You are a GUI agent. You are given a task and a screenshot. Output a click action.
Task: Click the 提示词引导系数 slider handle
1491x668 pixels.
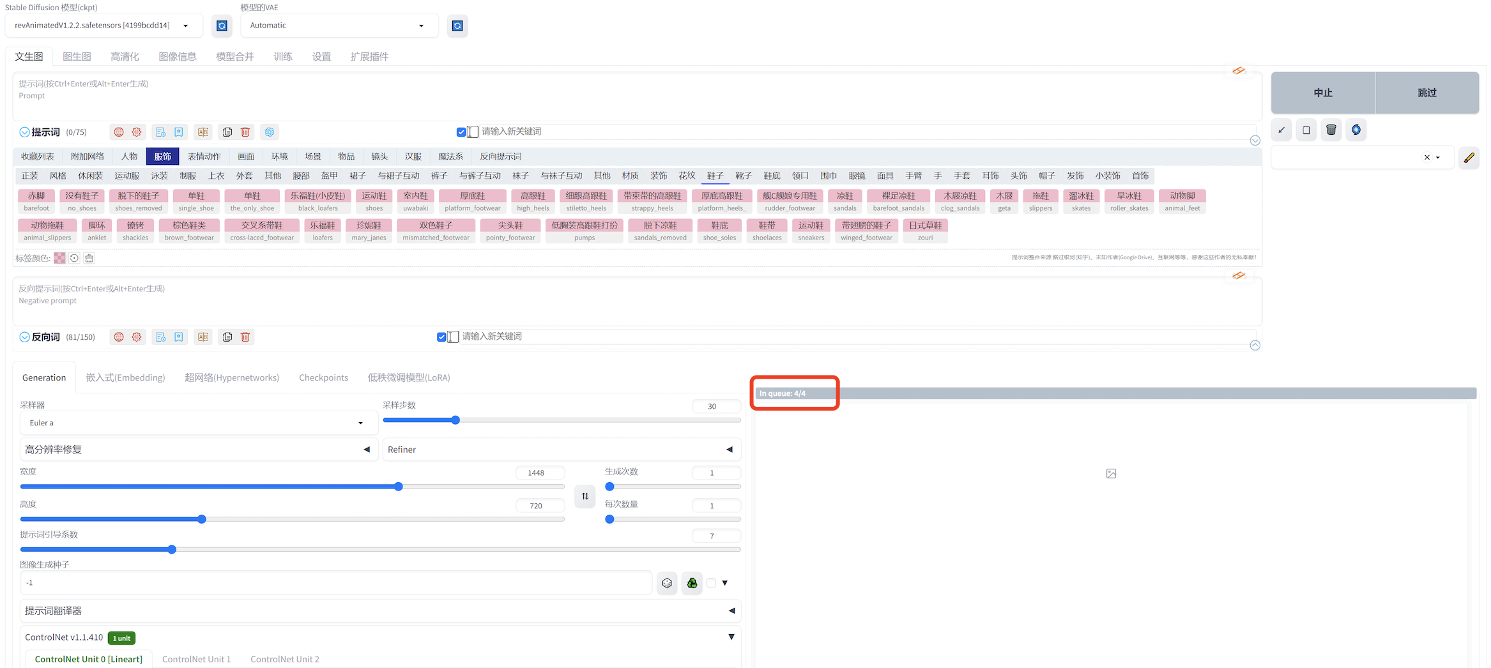pyautogui.click(x=172, y=549)
